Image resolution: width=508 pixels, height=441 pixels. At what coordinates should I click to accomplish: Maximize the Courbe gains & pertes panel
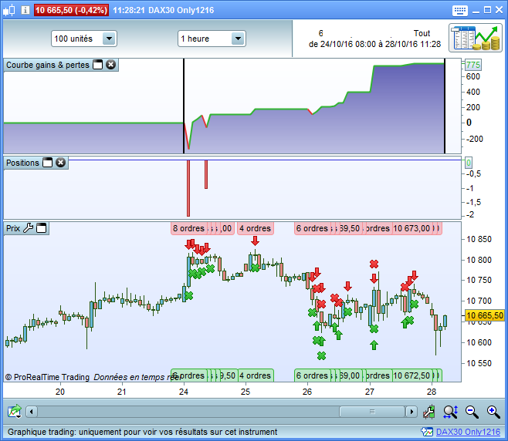97,65
